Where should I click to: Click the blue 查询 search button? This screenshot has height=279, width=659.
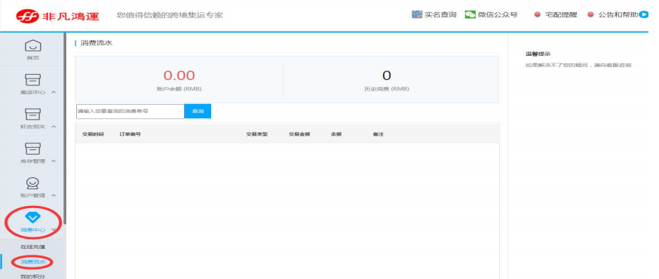[198, 112]
